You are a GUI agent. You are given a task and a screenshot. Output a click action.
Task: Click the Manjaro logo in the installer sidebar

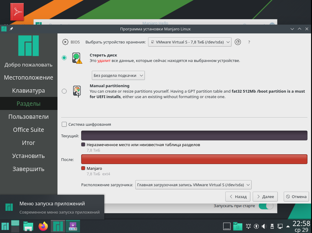tap(29, 46)
